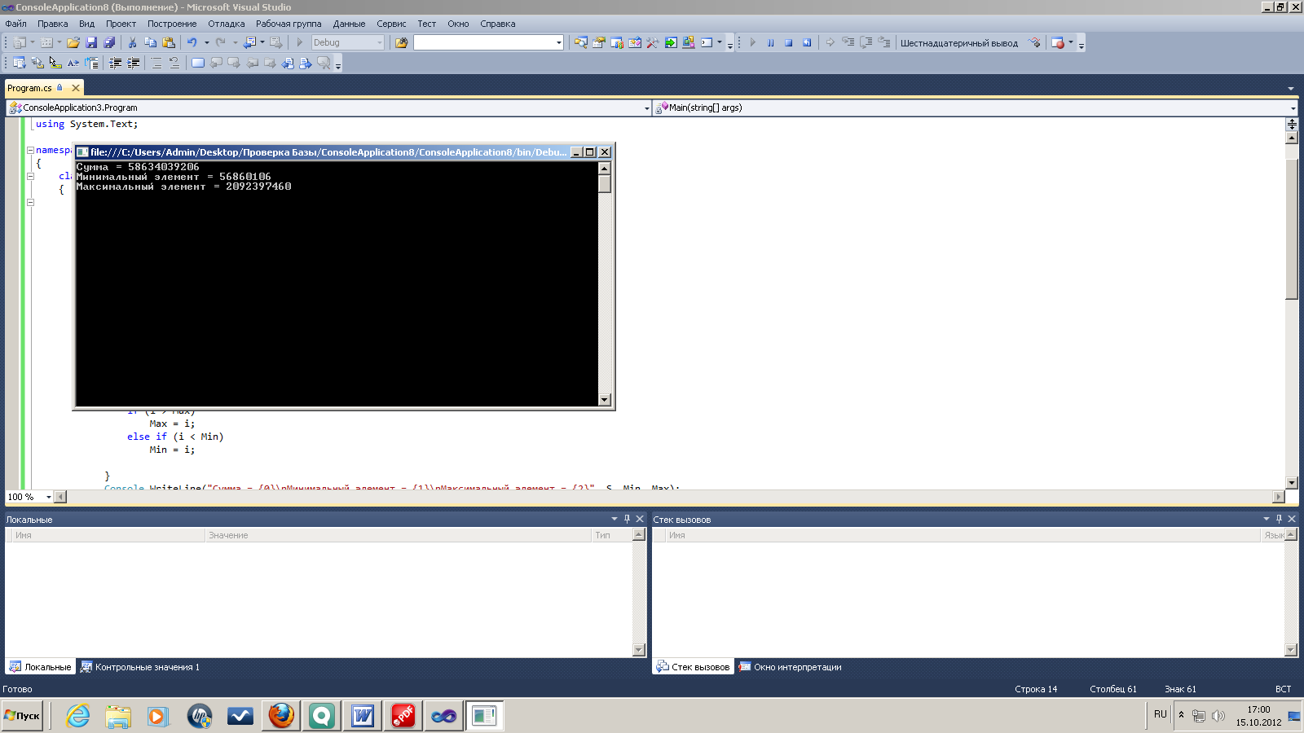The height and width of the screenshot is (733, 1304).
Task: Decrease line indent icon
Action: [115, 63]
